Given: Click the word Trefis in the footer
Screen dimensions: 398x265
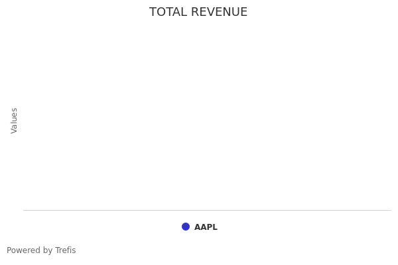Looking at the screenshot, I should 65,250.
